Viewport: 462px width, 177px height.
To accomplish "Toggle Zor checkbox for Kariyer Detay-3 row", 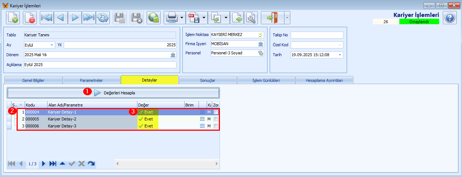I will (216, 126).
